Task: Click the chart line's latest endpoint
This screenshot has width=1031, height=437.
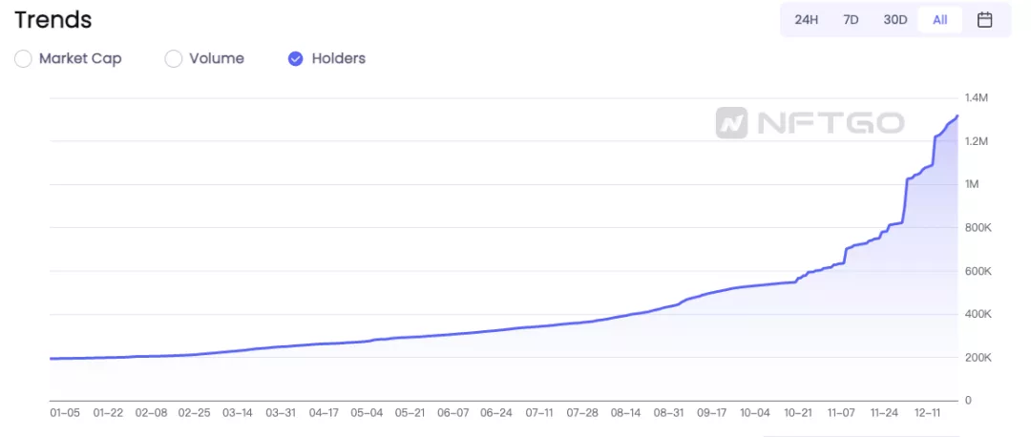Action: pos(957,115)
